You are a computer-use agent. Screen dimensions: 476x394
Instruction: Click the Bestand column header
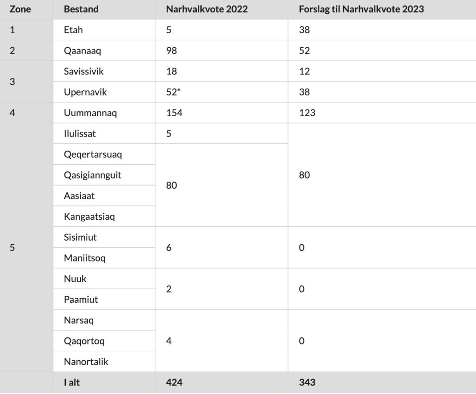[81, 9]
